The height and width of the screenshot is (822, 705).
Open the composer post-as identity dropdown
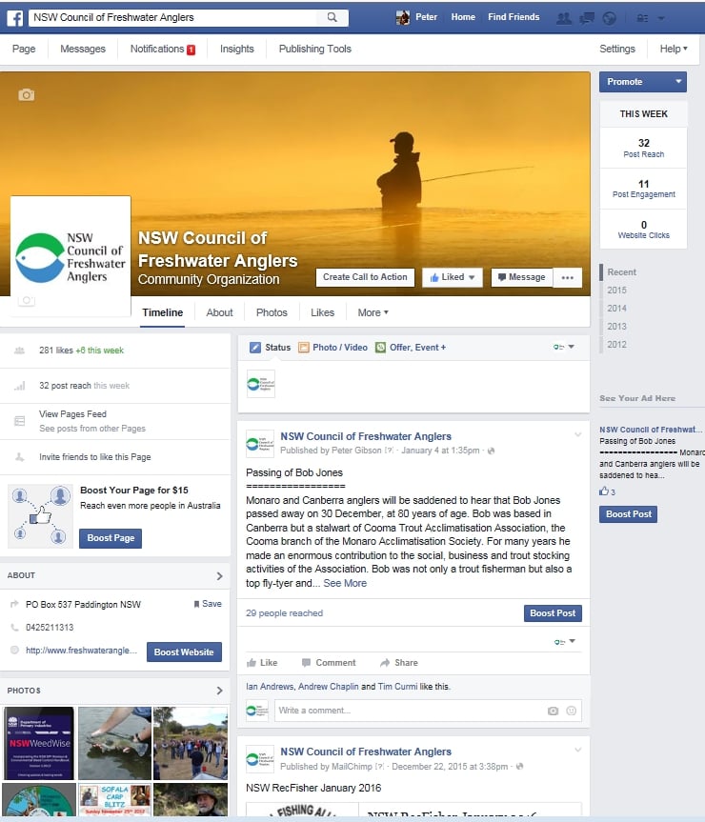click(564, 347)
